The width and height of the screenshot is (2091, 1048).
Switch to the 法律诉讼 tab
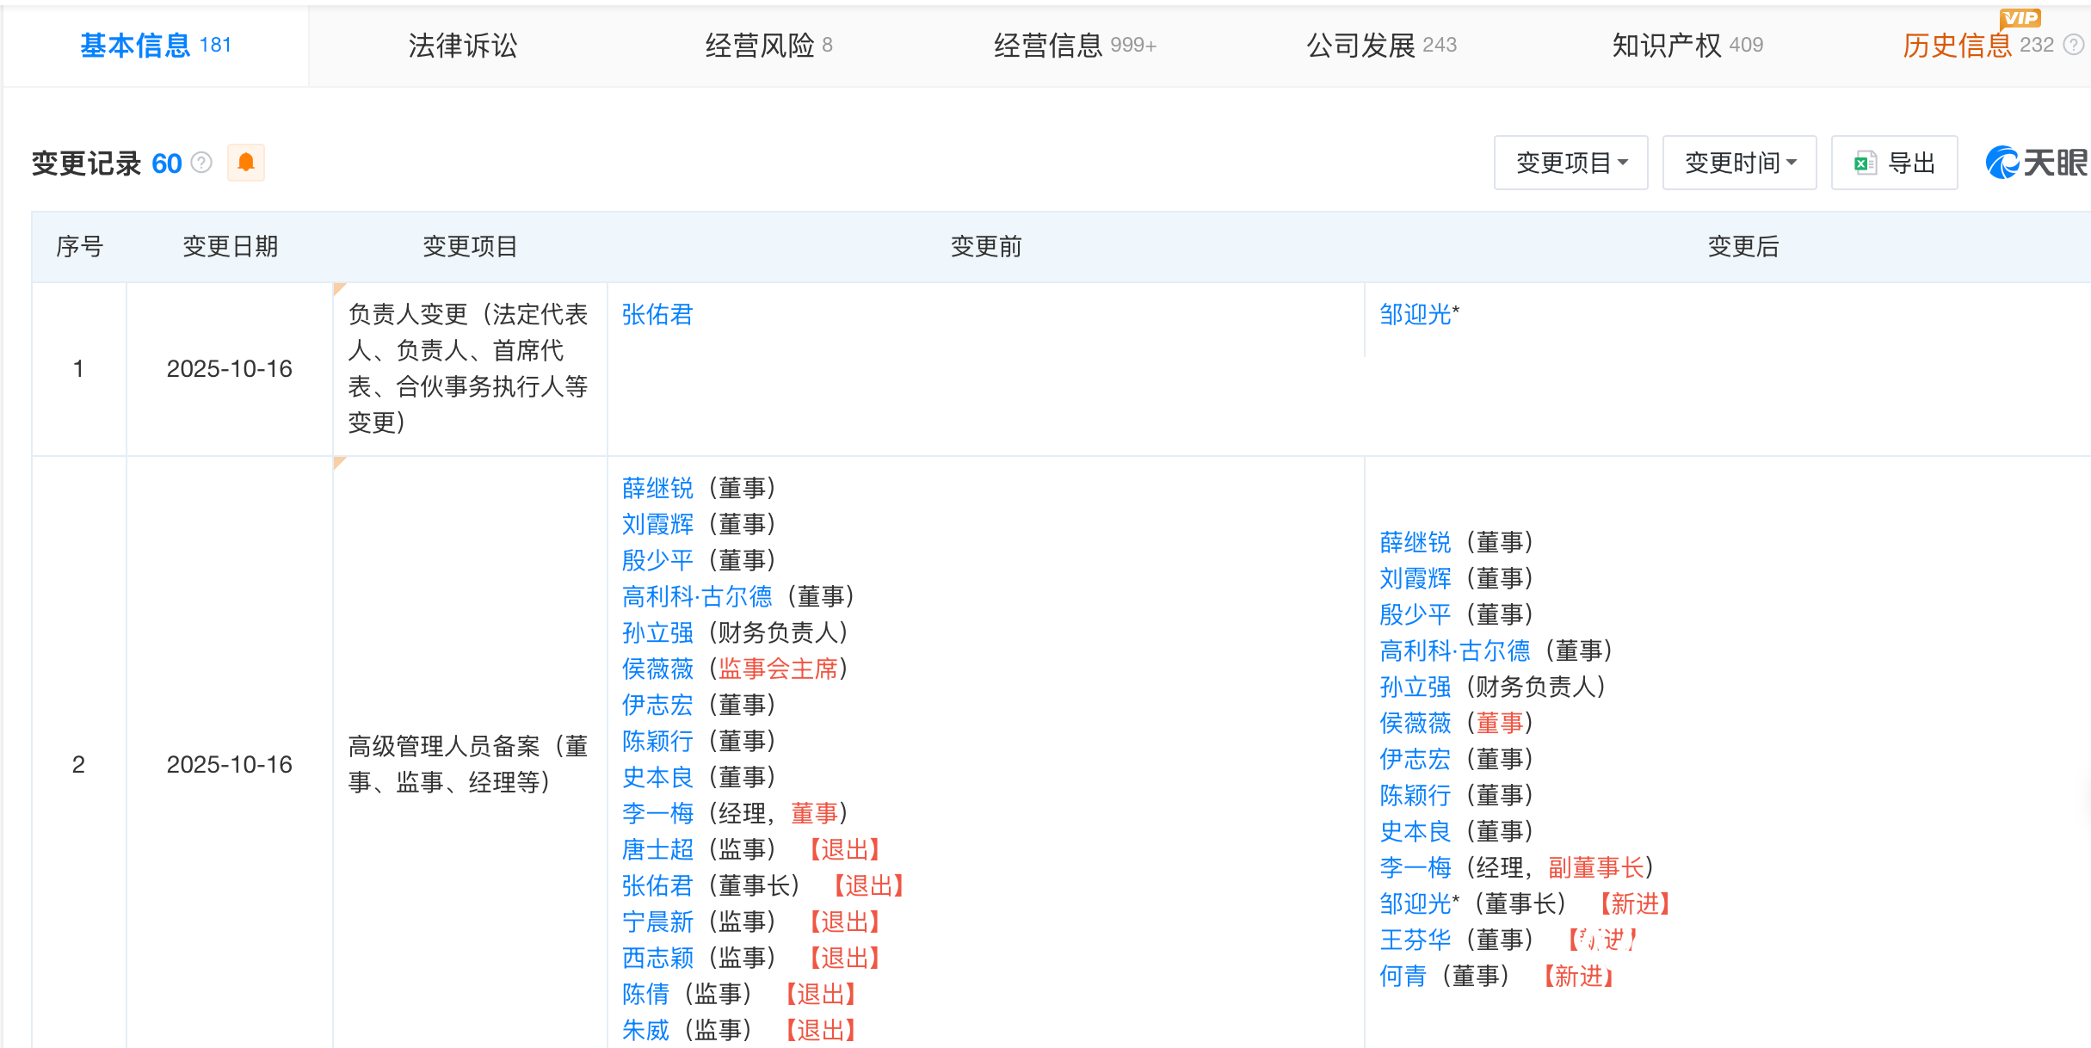tap(463, 46)
